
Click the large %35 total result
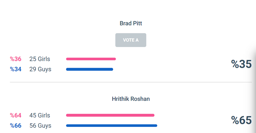(241, 64)
